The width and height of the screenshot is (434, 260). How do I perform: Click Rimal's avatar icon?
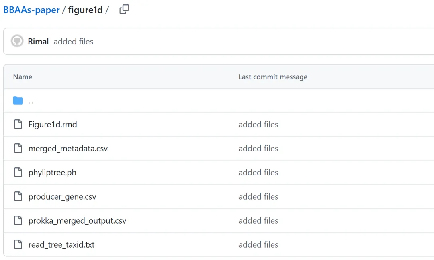pos(17,41)
